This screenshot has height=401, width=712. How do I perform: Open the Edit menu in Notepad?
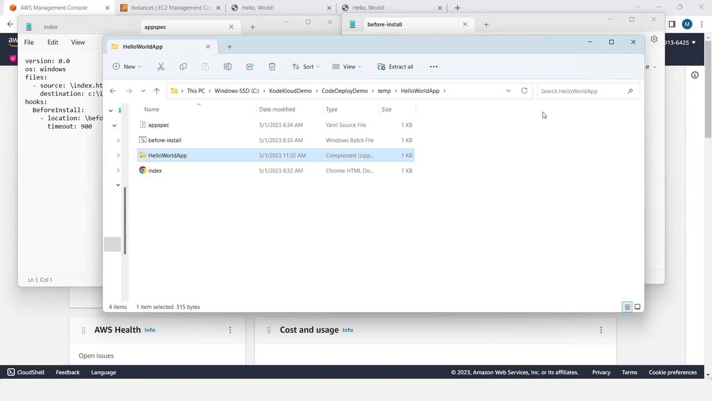[53, 42]
